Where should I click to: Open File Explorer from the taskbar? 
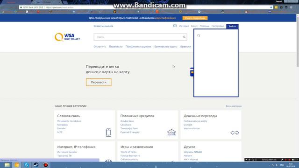(7, 165)
